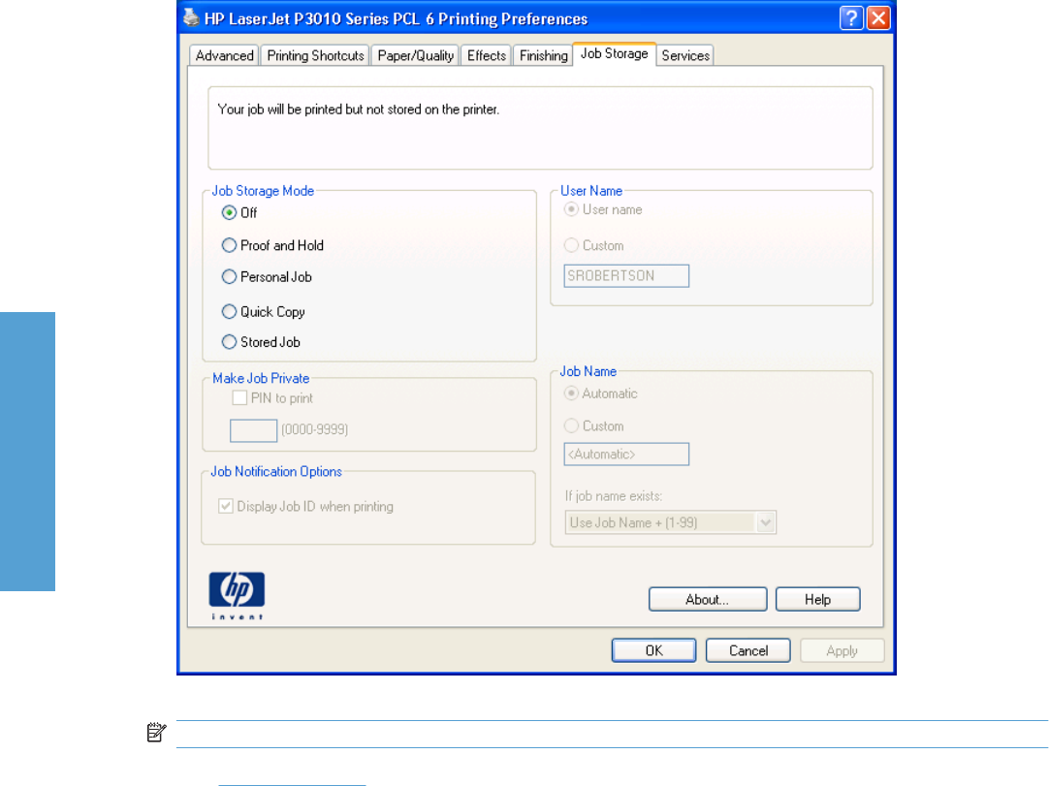Click the Help button
Viewport: 1049px width, 786px height.
click(x=817, y=599)
